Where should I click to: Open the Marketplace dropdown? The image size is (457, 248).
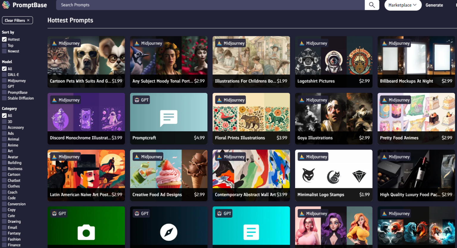[x=403, y=5]
